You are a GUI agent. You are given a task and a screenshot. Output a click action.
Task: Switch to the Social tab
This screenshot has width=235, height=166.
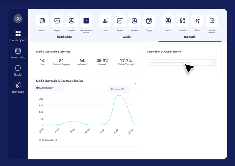tap(127, 37)
